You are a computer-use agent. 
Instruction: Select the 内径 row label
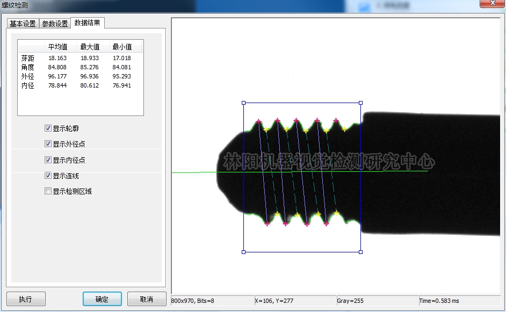point(28,85)
